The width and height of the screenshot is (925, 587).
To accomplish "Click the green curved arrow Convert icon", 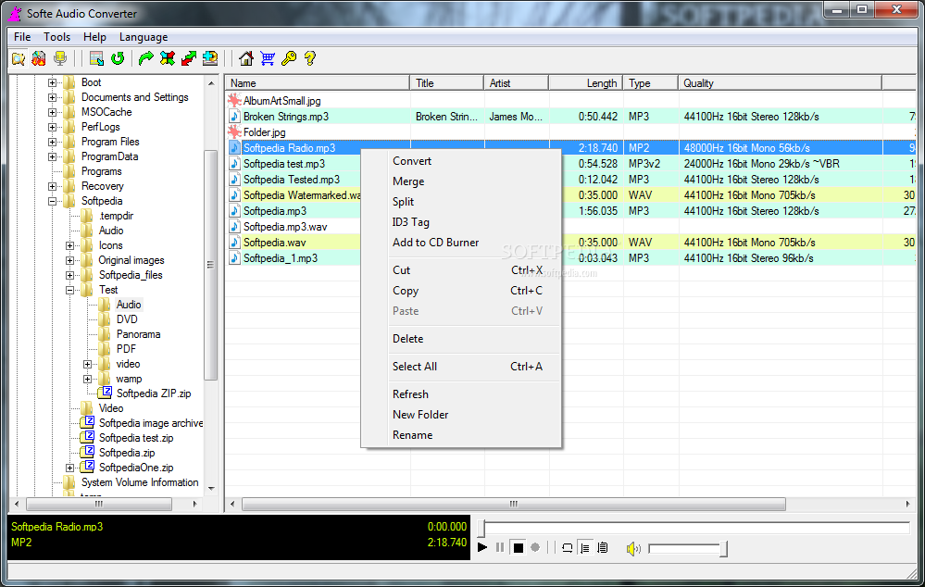I will 145,58.
